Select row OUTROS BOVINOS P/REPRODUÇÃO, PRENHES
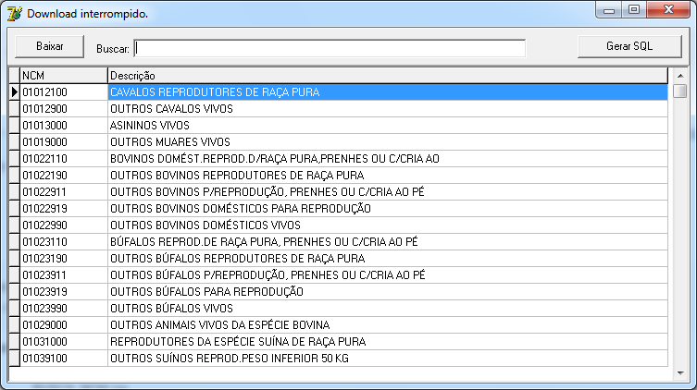Image resolution: width=697 pixels, height=390 pixels. tap(388, 192)
